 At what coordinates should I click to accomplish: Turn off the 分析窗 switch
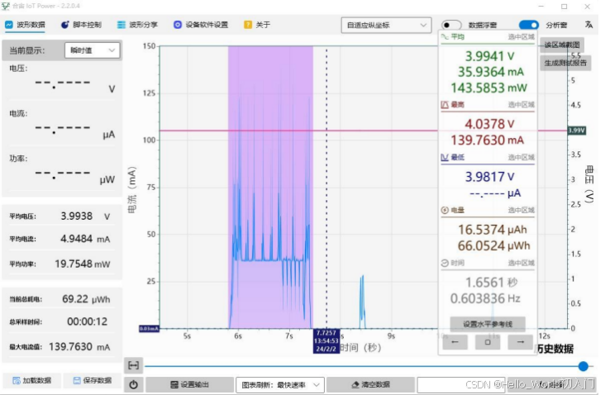click(529, 25)
